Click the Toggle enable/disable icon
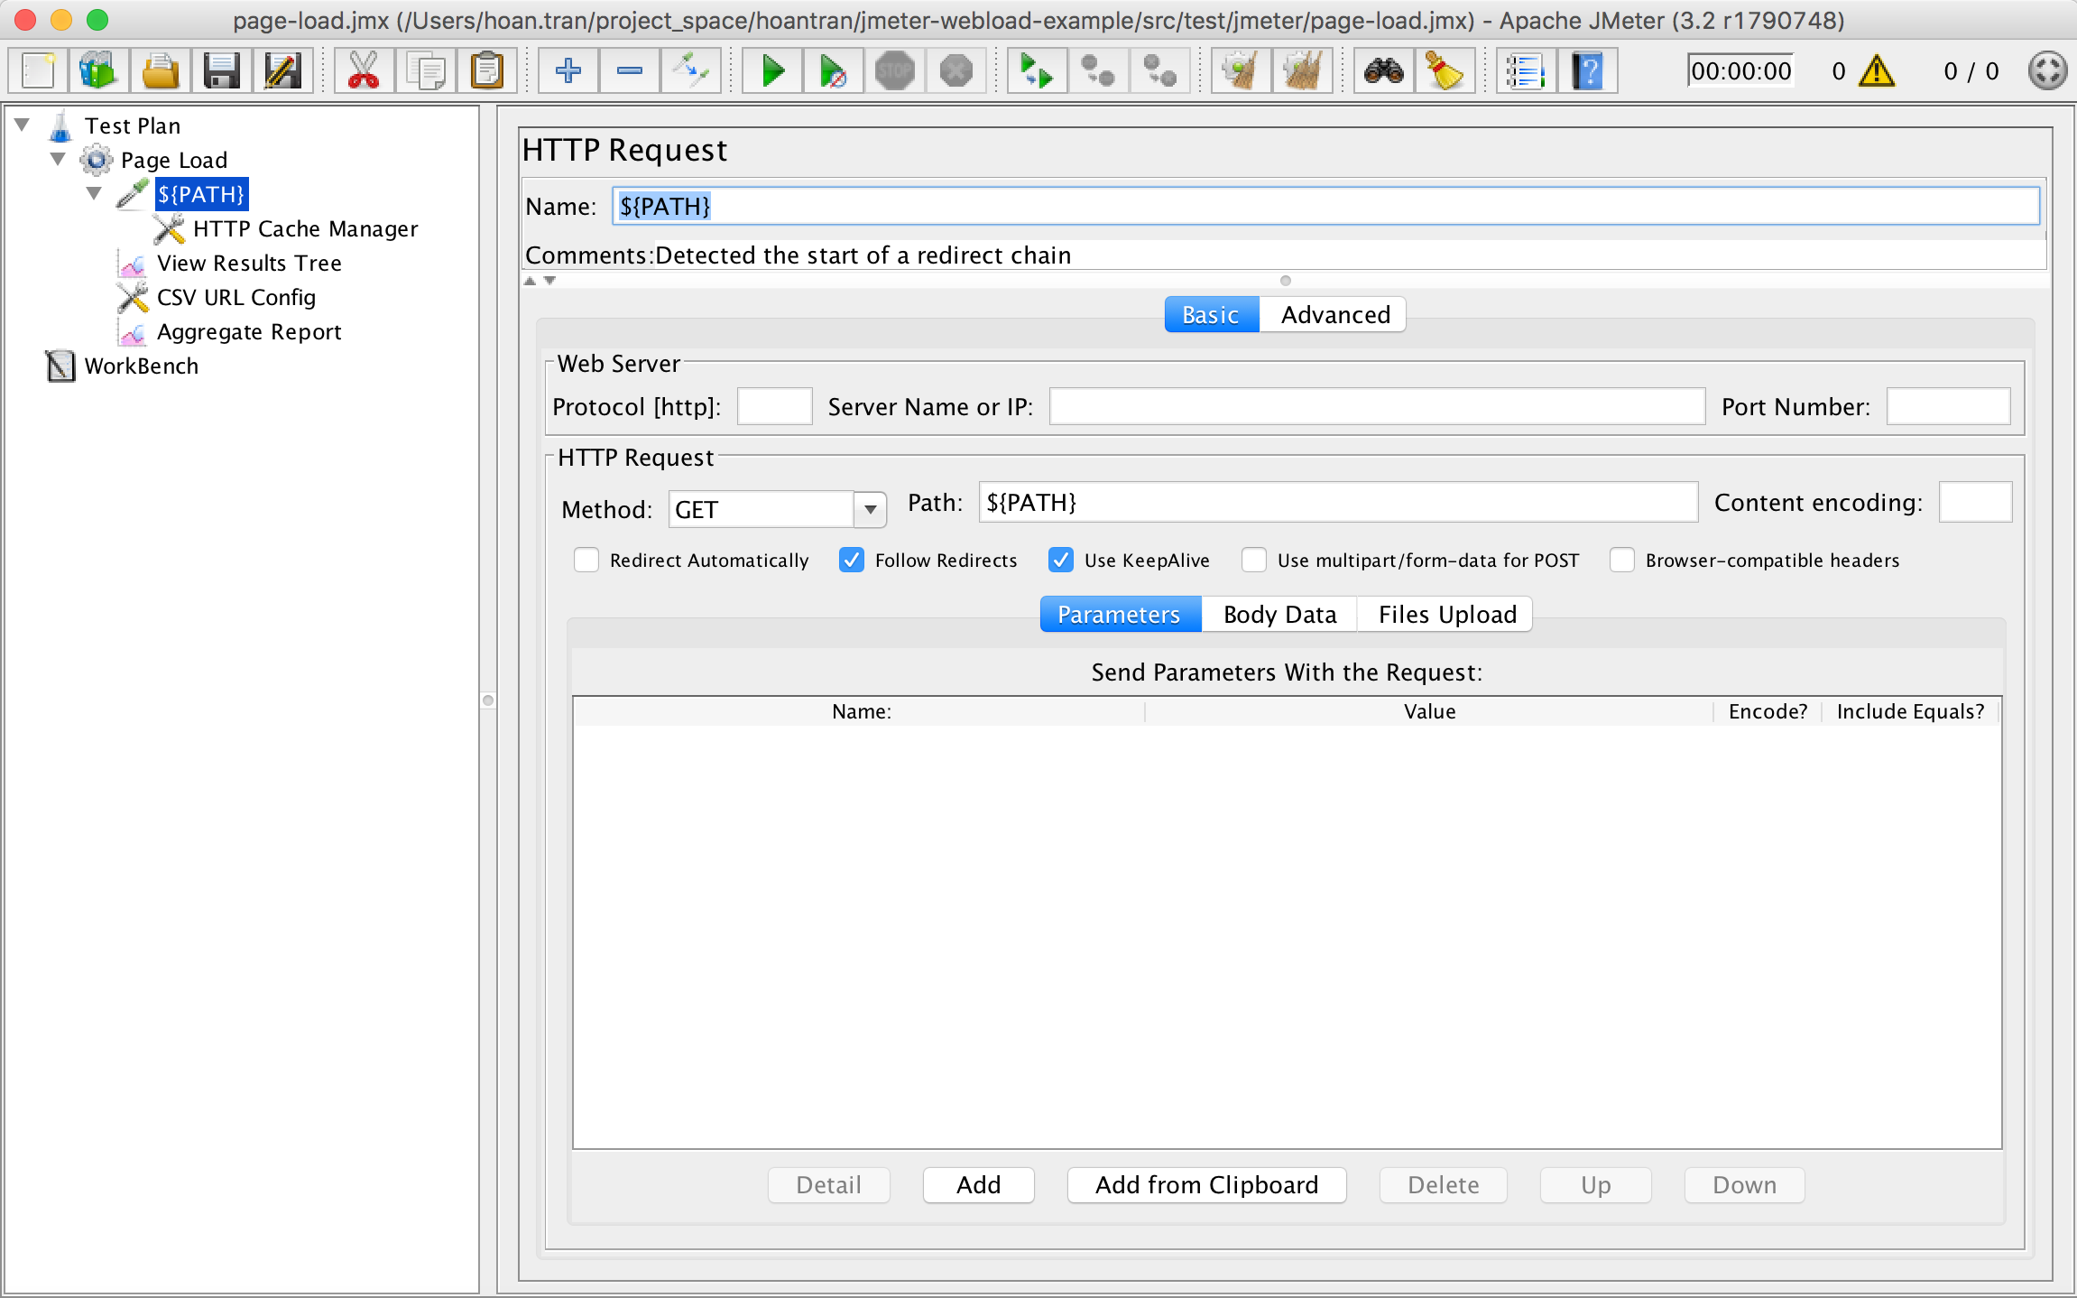This screenshot has height=1298, width=2077. click(690, 70)
